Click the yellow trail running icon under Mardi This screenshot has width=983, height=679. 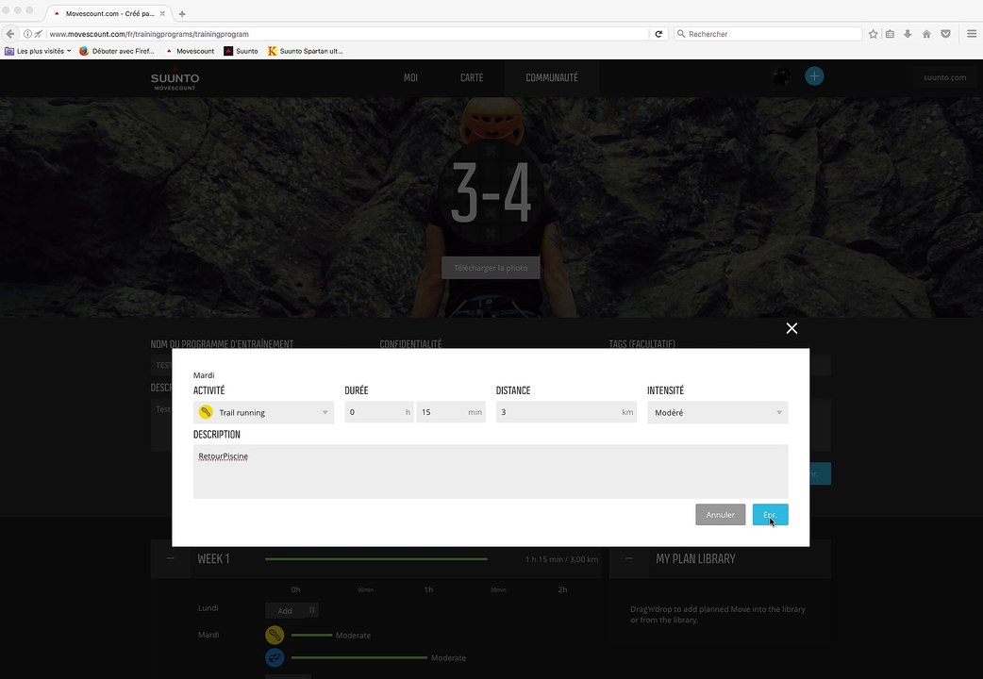(x=275, y=635)
